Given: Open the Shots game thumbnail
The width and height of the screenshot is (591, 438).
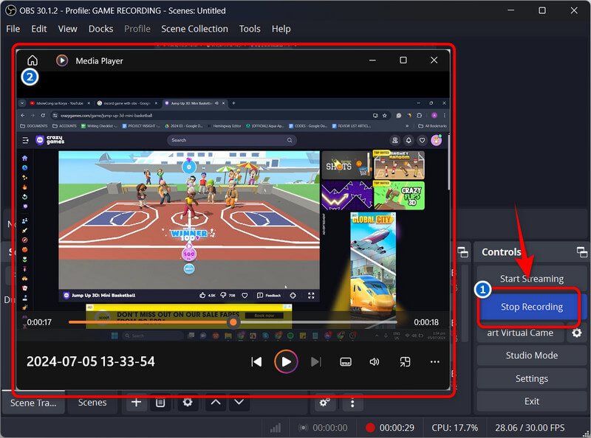Looking at the screenshot, I should pyautogui.click(x=346, y=165).
